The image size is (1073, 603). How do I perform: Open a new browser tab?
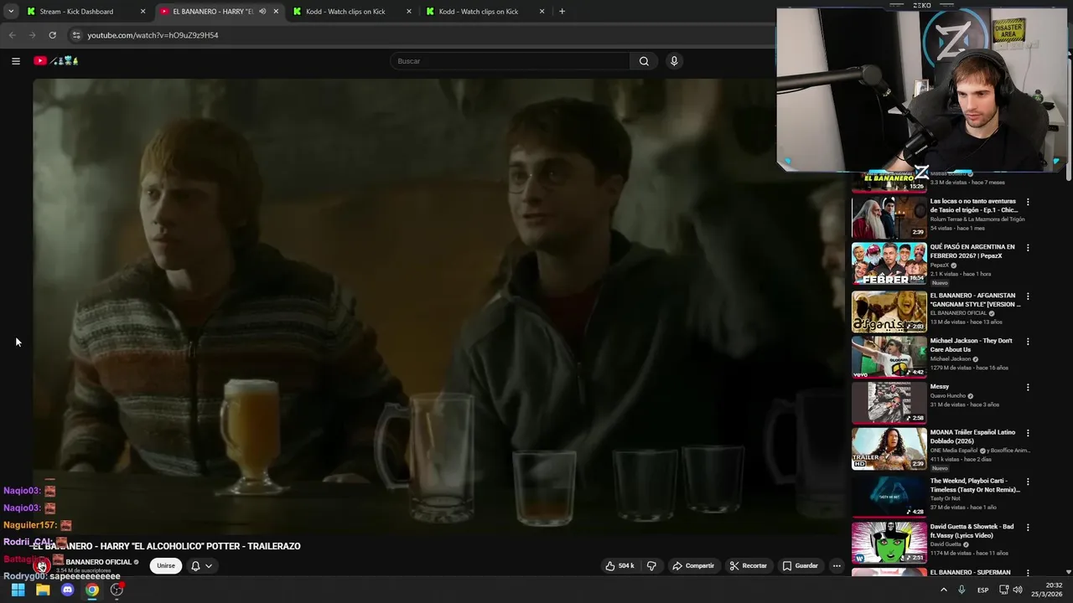[x=562, y=12]
